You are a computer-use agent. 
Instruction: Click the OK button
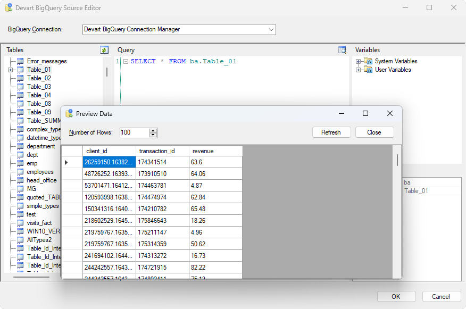tap(396, 296)
